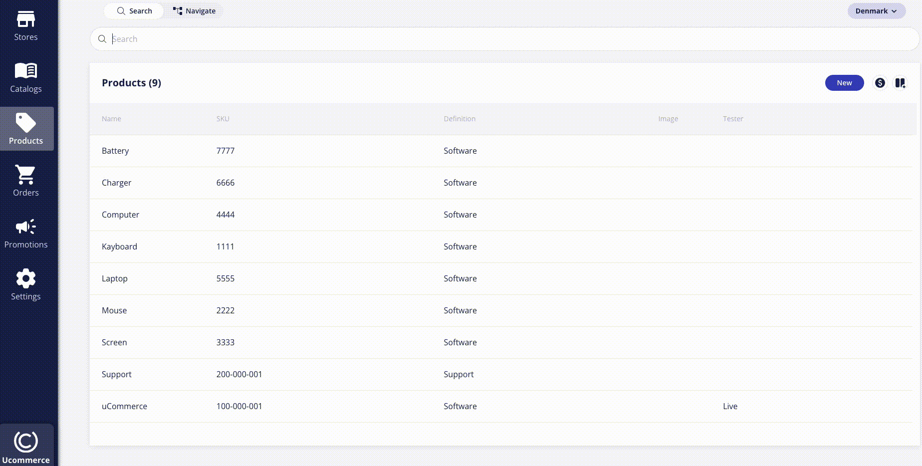Click SKU 200-000-001
Screen dimensions: 922x466
pyautogui.click(x=239, y=374)
